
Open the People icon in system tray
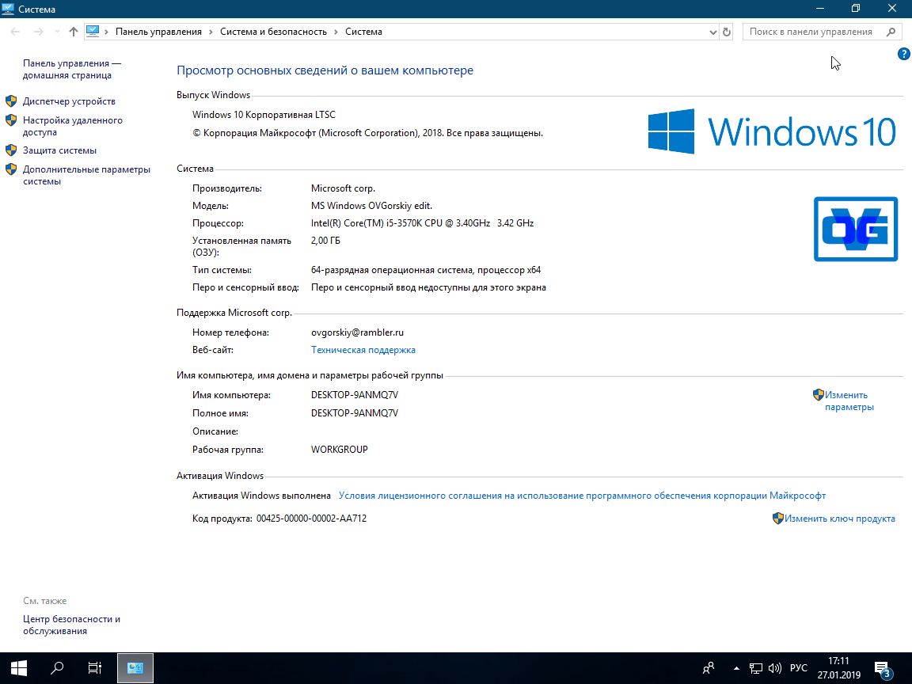click(709, 668)
